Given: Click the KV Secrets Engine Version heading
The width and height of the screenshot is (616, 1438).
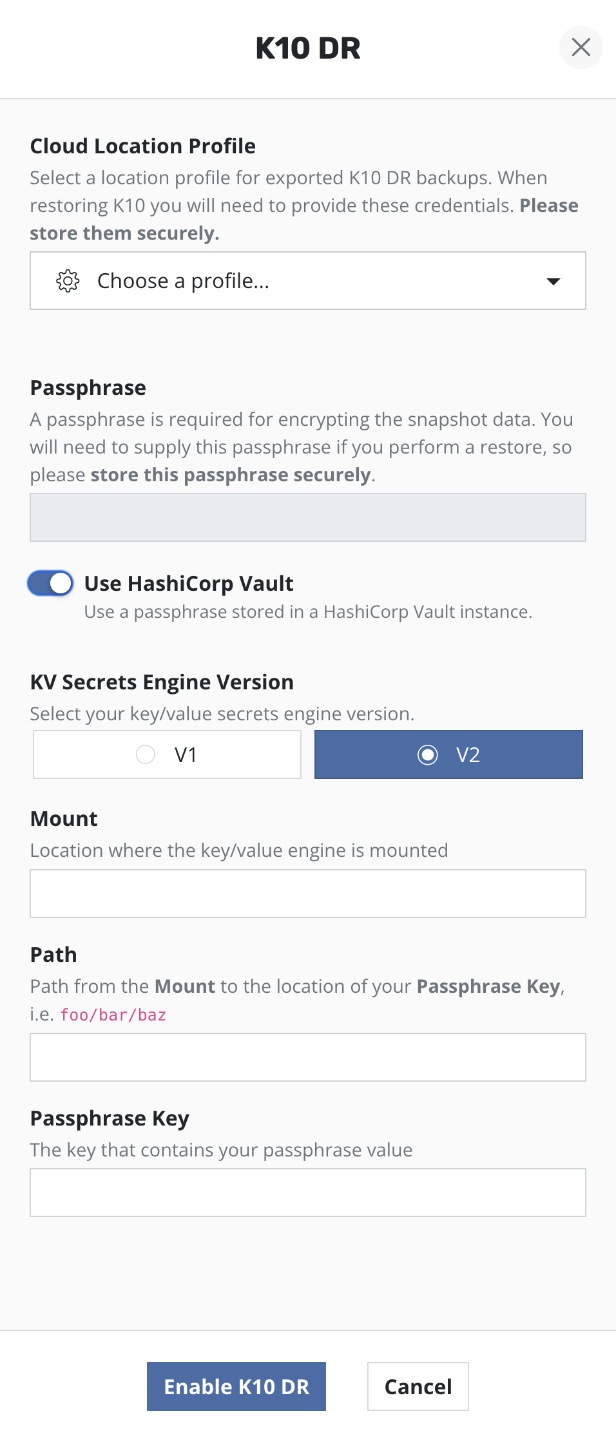Looking at the screenshot, I should (162, 682).
